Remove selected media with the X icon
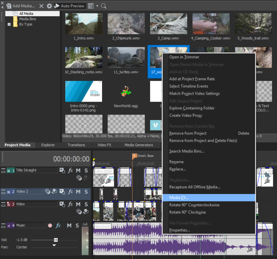The width and height of the screenshot is (277, 259). [x=41, y=6]
